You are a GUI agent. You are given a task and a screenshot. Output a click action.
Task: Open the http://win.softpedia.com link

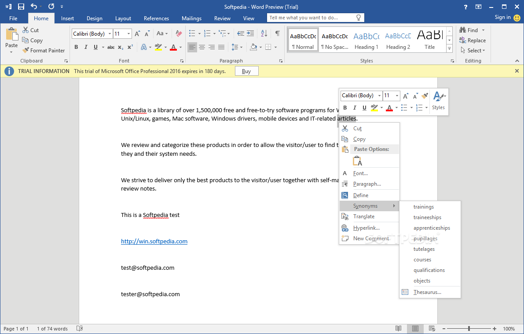[154, 242]
